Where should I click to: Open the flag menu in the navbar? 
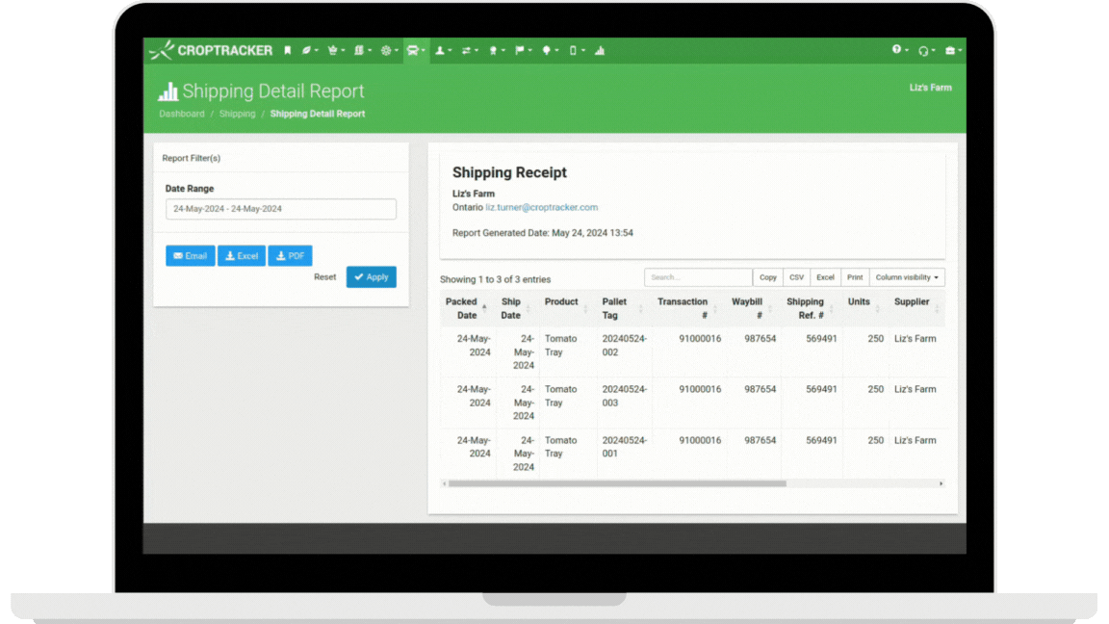click(524, 50)
